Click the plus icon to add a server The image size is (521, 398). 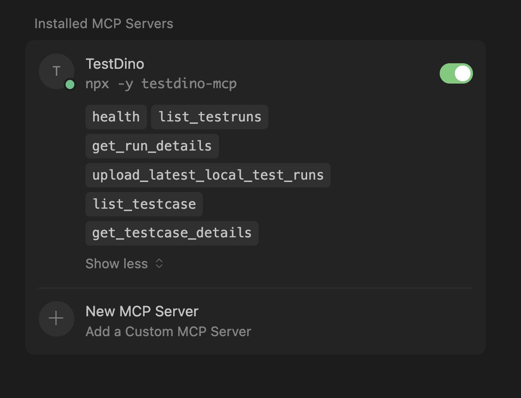point(56,319)
